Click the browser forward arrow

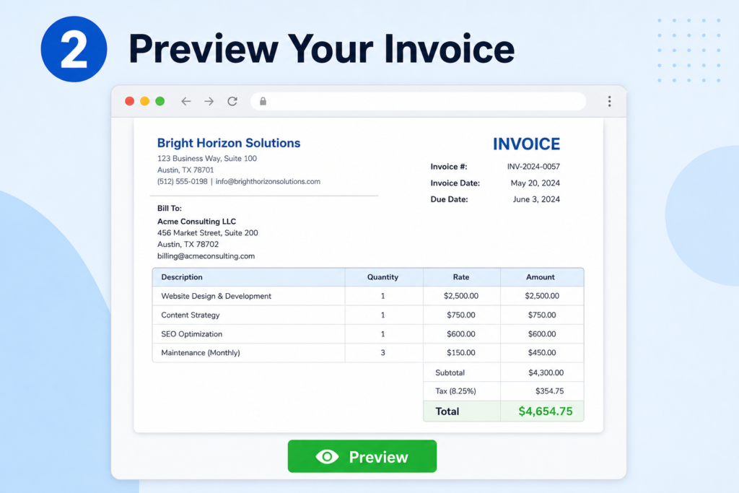(x=209, y=101)
